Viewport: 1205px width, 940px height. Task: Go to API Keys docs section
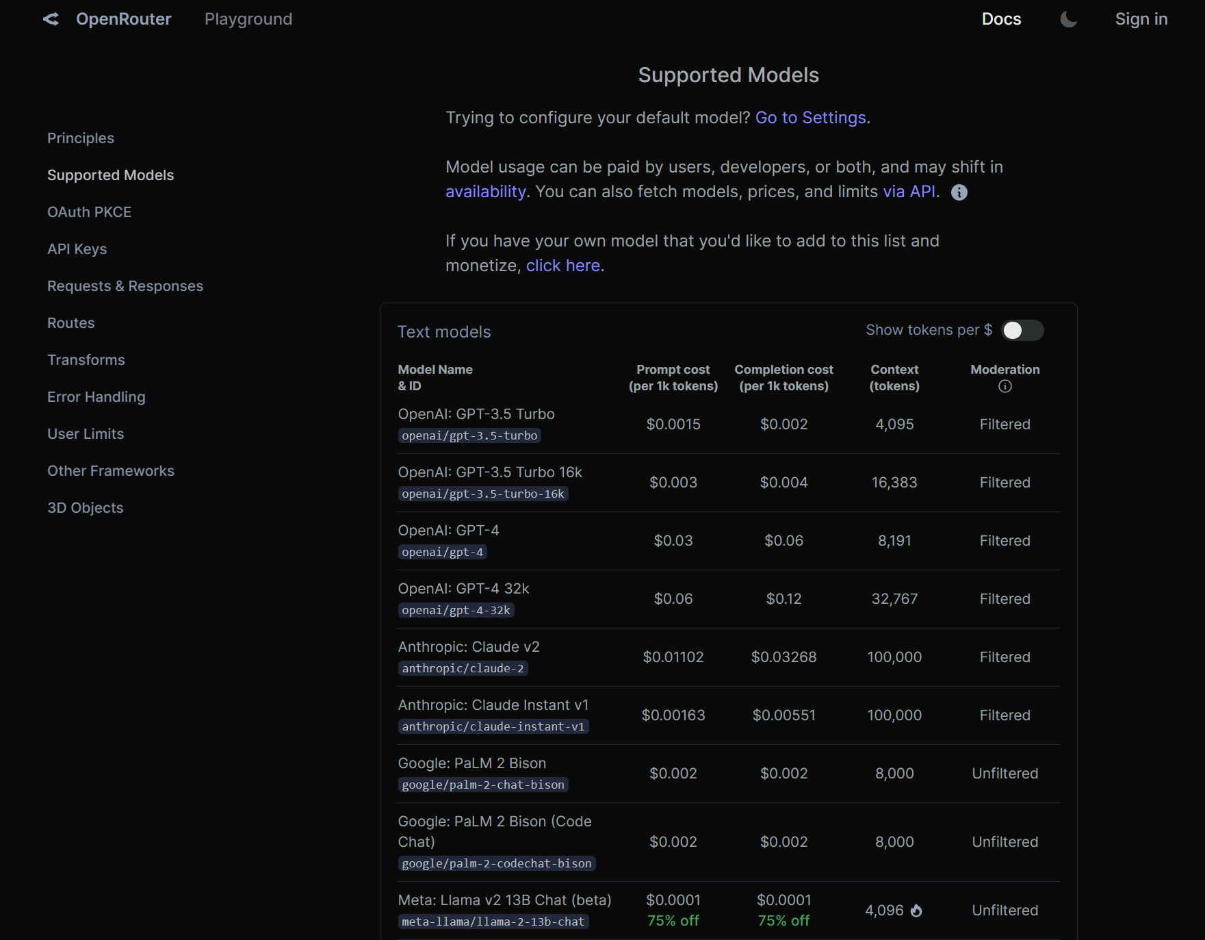[x=77, y=249]
